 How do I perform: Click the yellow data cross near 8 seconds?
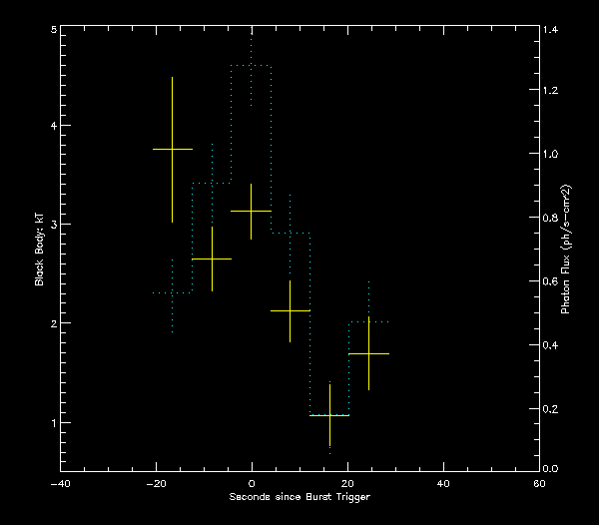(x=290, y=311)
